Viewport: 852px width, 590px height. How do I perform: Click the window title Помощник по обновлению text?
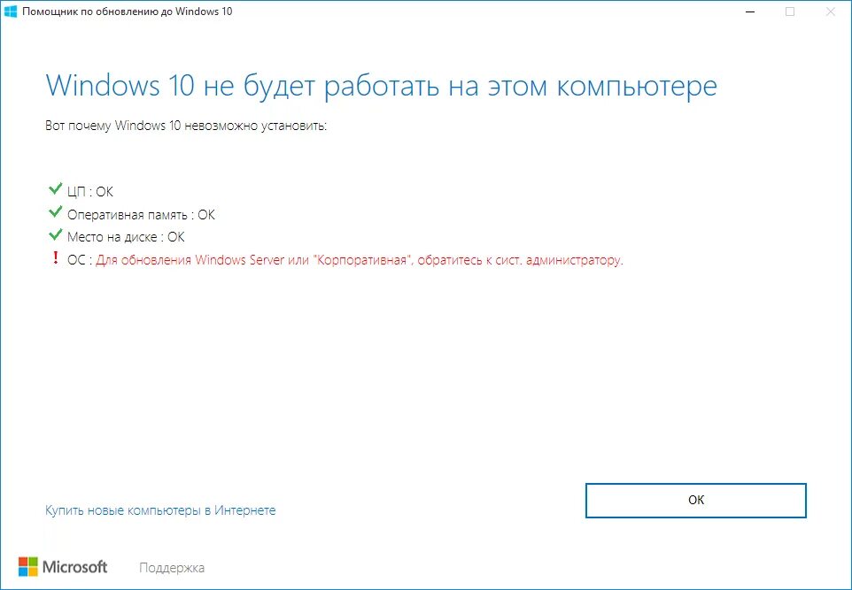tap(128, 11)
